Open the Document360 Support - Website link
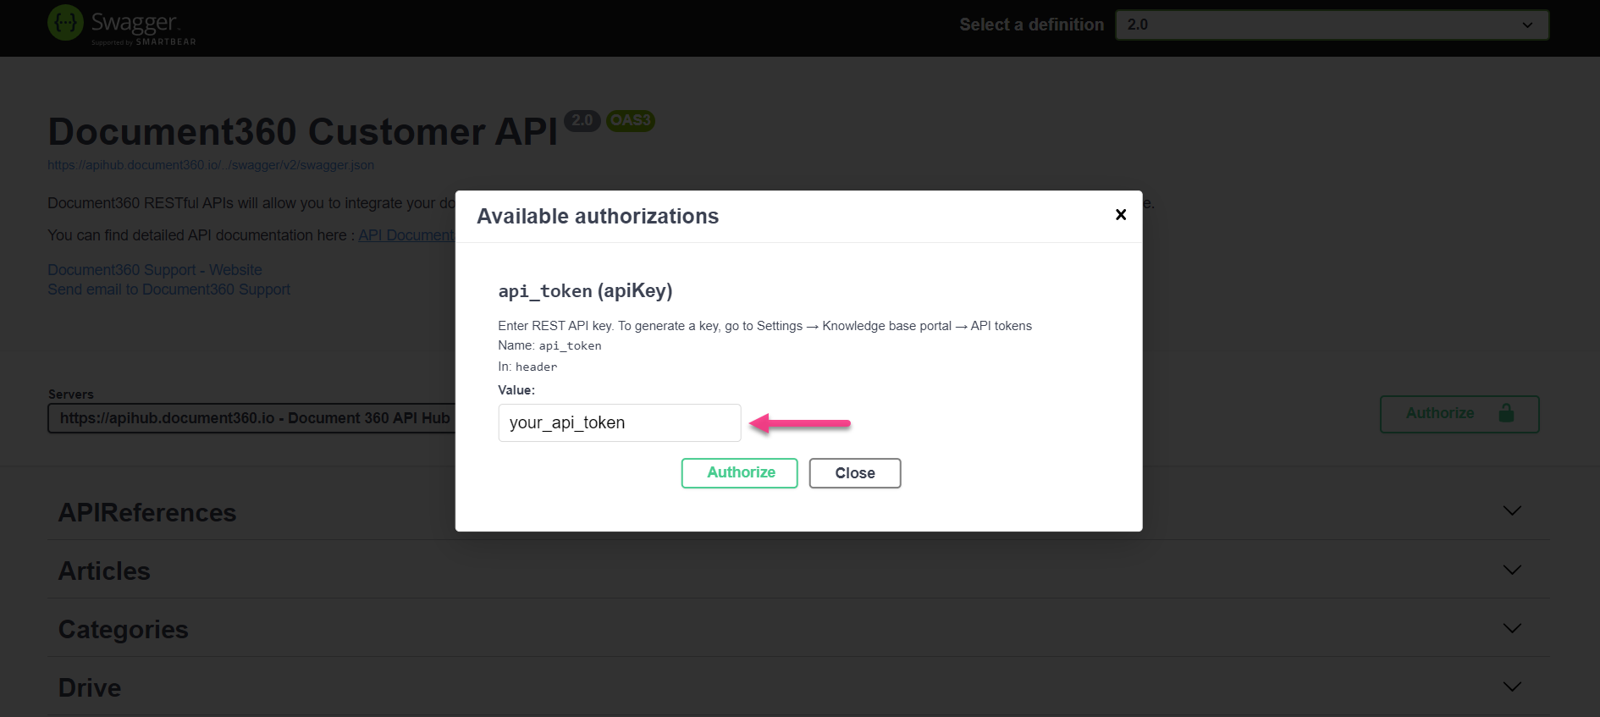The height and width of the screenshot is (717, 1600). (x=155, y=270)
